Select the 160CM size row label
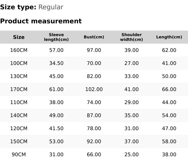 pos(19,50)
